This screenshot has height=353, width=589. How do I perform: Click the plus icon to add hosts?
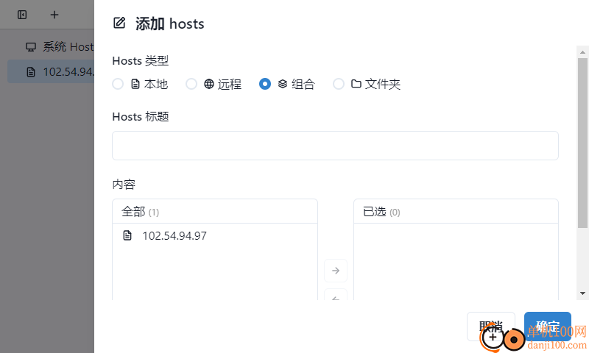click(54, 15)
